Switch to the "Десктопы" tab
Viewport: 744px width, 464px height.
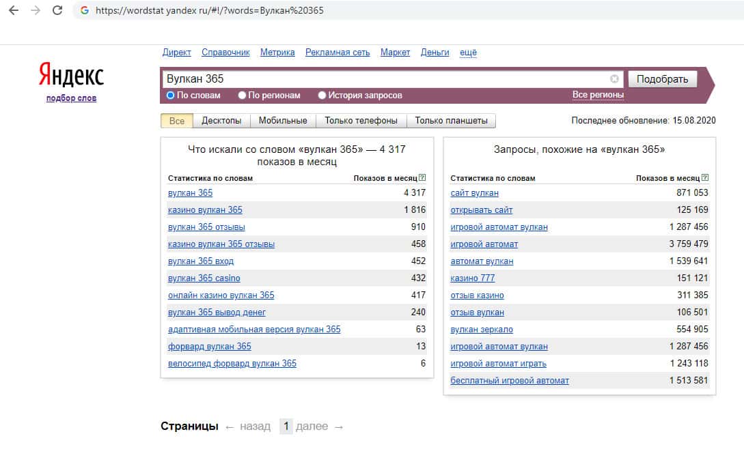221,121
